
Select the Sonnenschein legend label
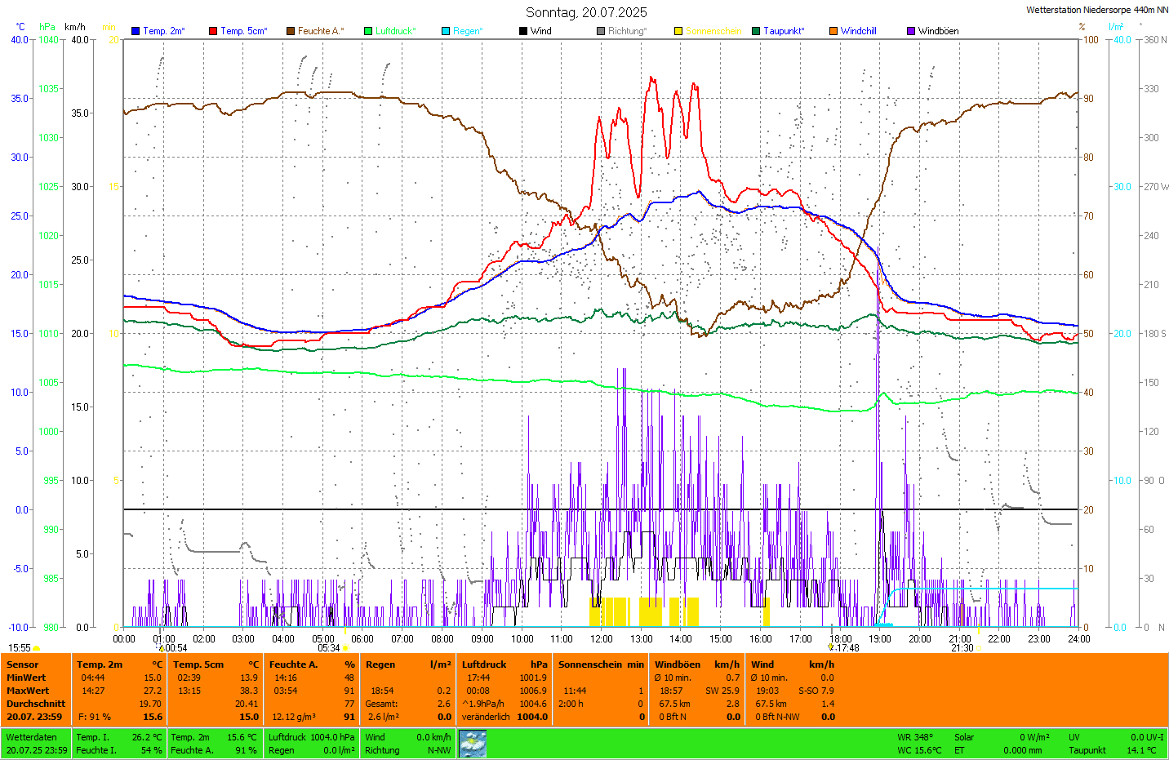coord(713,31)
